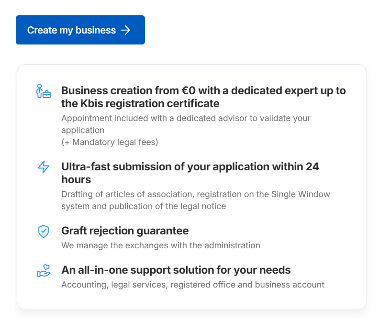
Task: Click the arrow icon in Create my business
Action: 125,30
